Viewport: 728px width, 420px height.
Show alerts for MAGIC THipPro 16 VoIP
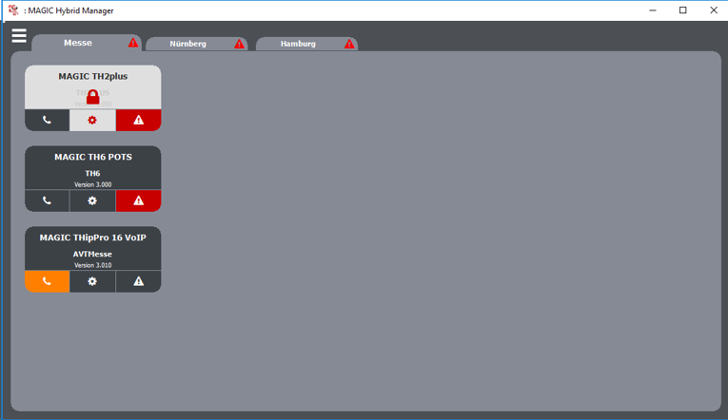click(x=138, y=281)
